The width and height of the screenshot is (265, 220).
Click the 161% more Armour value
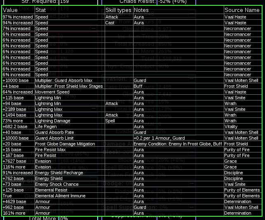[x=14, y=213]
